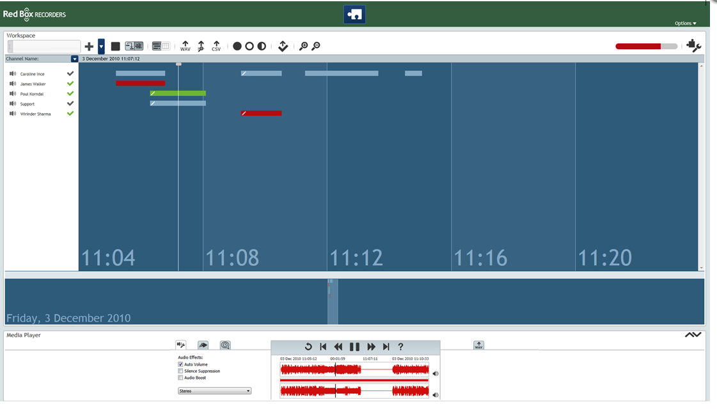Click the black stop square in toolbar
The height and width of the screenshot is (409, 717).
pos(115,47)
